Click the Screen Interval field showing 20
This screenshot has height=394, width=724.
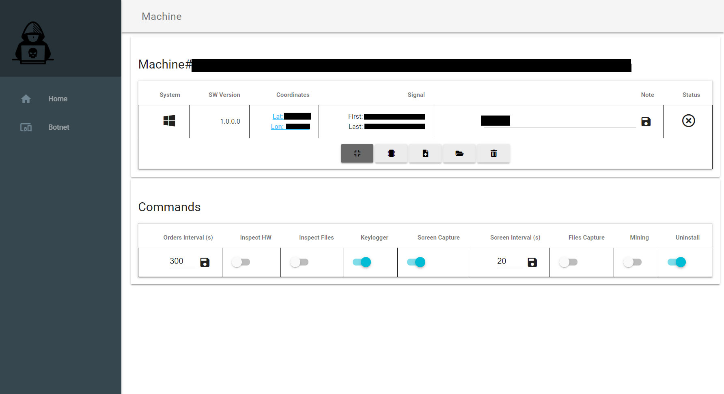tap(509, 261)
